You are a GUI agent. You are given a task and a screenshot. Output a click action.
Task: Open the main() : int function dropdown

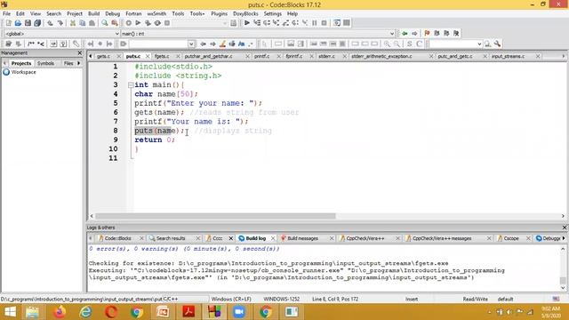tap(392, 34)
